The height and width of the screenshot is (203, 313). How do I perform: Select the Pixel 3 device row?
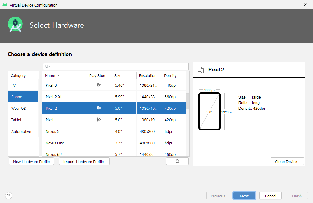tap(114, 85)
